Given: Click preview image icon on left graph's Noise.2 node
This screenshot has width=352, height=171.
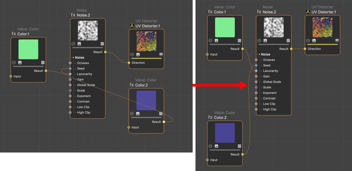Looking at the screenshot, I should [79, 44].
